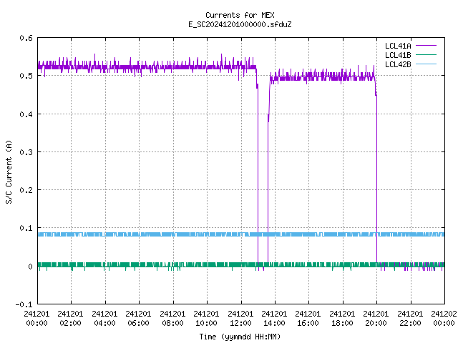The width and height of the screenshot is (458, 343).
Task: Click the 241201 06:00 time tick label
Action: pos(138,319)
